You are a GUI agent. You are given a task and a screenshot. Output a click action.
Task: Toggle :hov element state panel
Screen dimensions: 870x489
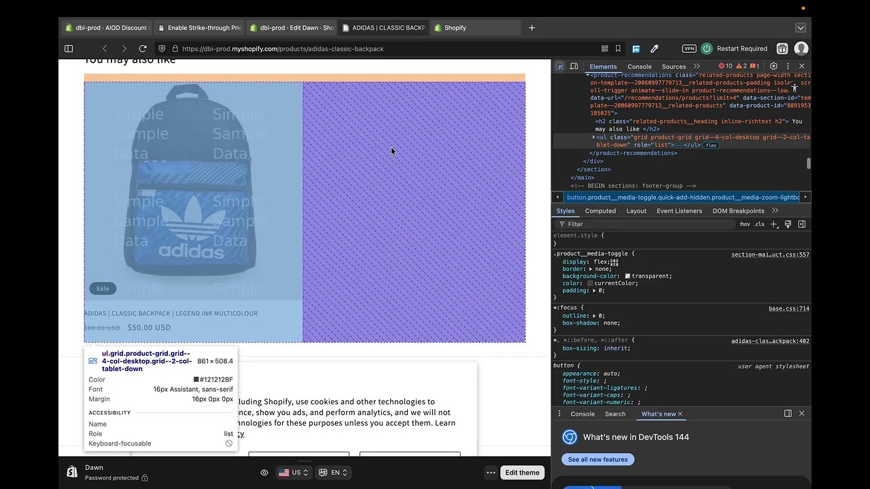[x=745, y=224]
